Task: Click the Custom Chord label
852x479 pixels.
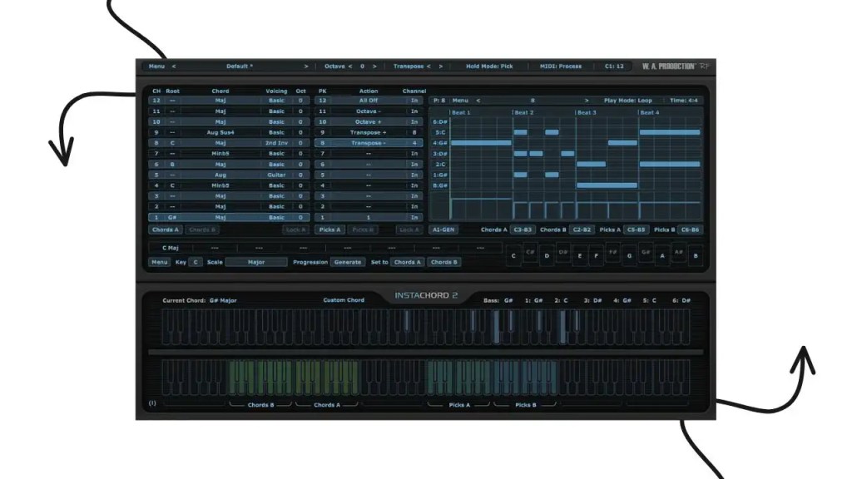Action: 344,300
